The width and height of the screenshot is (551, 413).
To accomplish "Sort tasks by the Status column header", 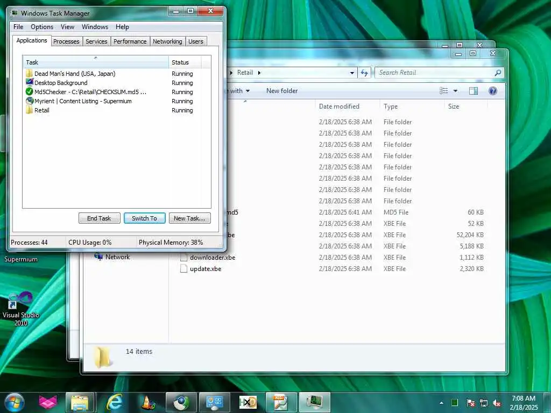I will click(185, 62).
